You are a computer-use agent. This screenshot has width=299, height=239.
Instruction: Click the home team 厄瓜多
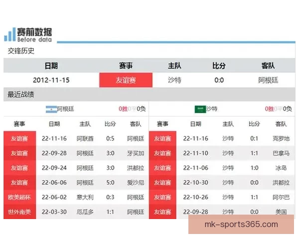point(85,212)
